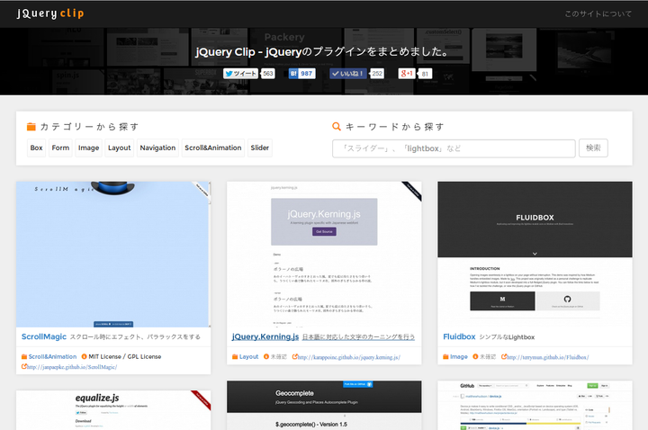The image size is (648, 430).
Task: Click the Hatena B! bookmark button
Action: coord(293,74)
